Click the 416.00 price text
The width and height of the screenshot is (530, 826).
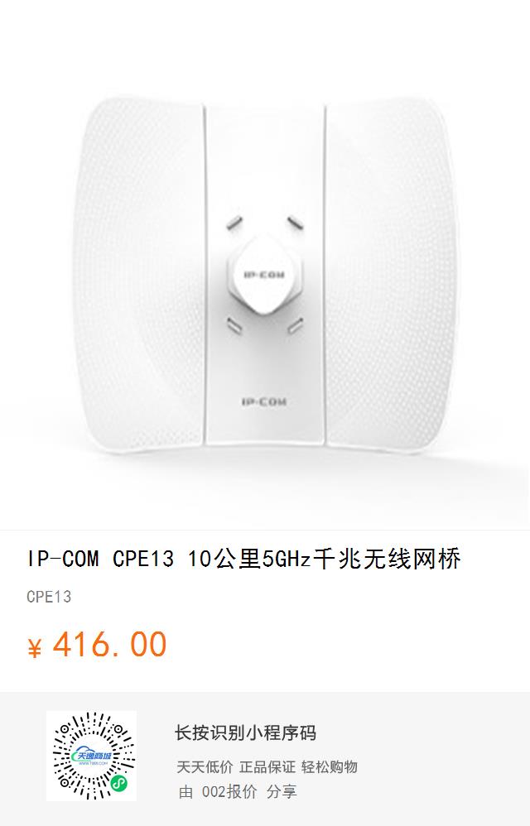click(109, 644)
